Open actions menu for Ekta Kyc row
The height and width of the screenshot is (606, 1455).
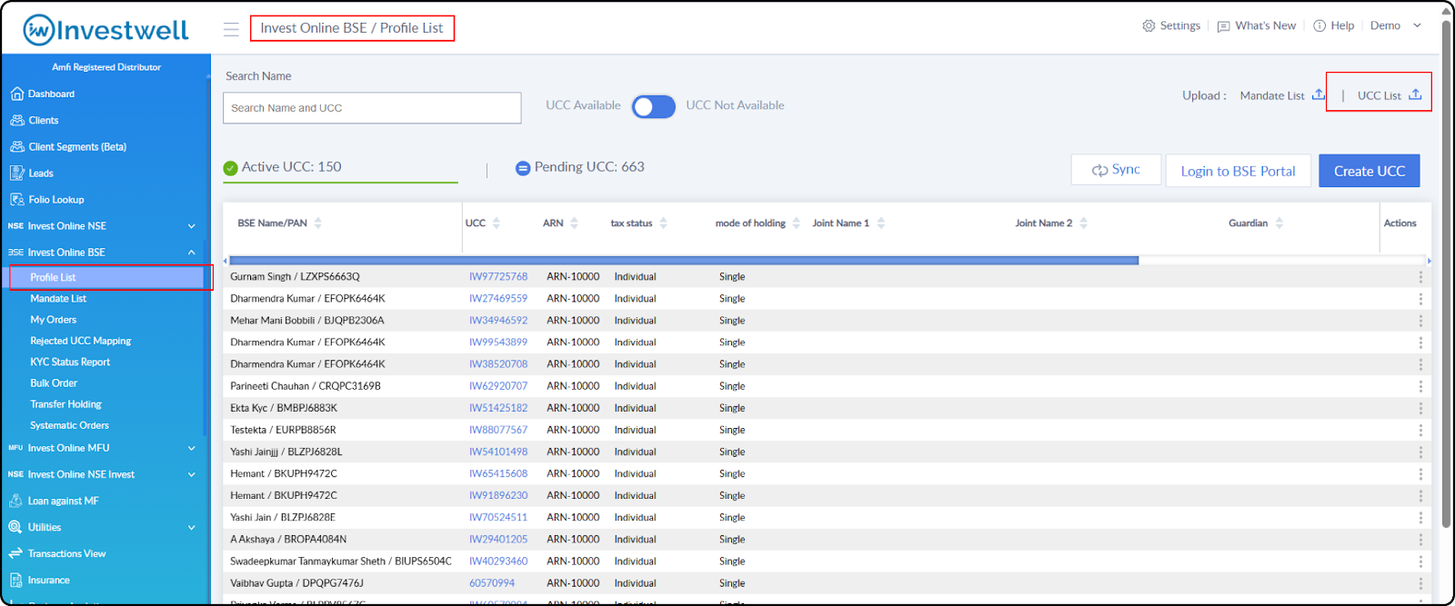(1420, 408)
